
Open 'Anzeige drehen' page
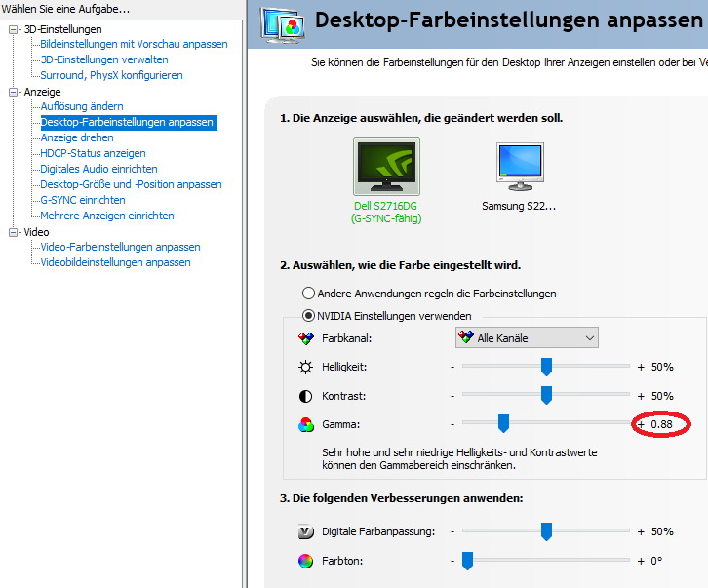click(x=77, y=137)
